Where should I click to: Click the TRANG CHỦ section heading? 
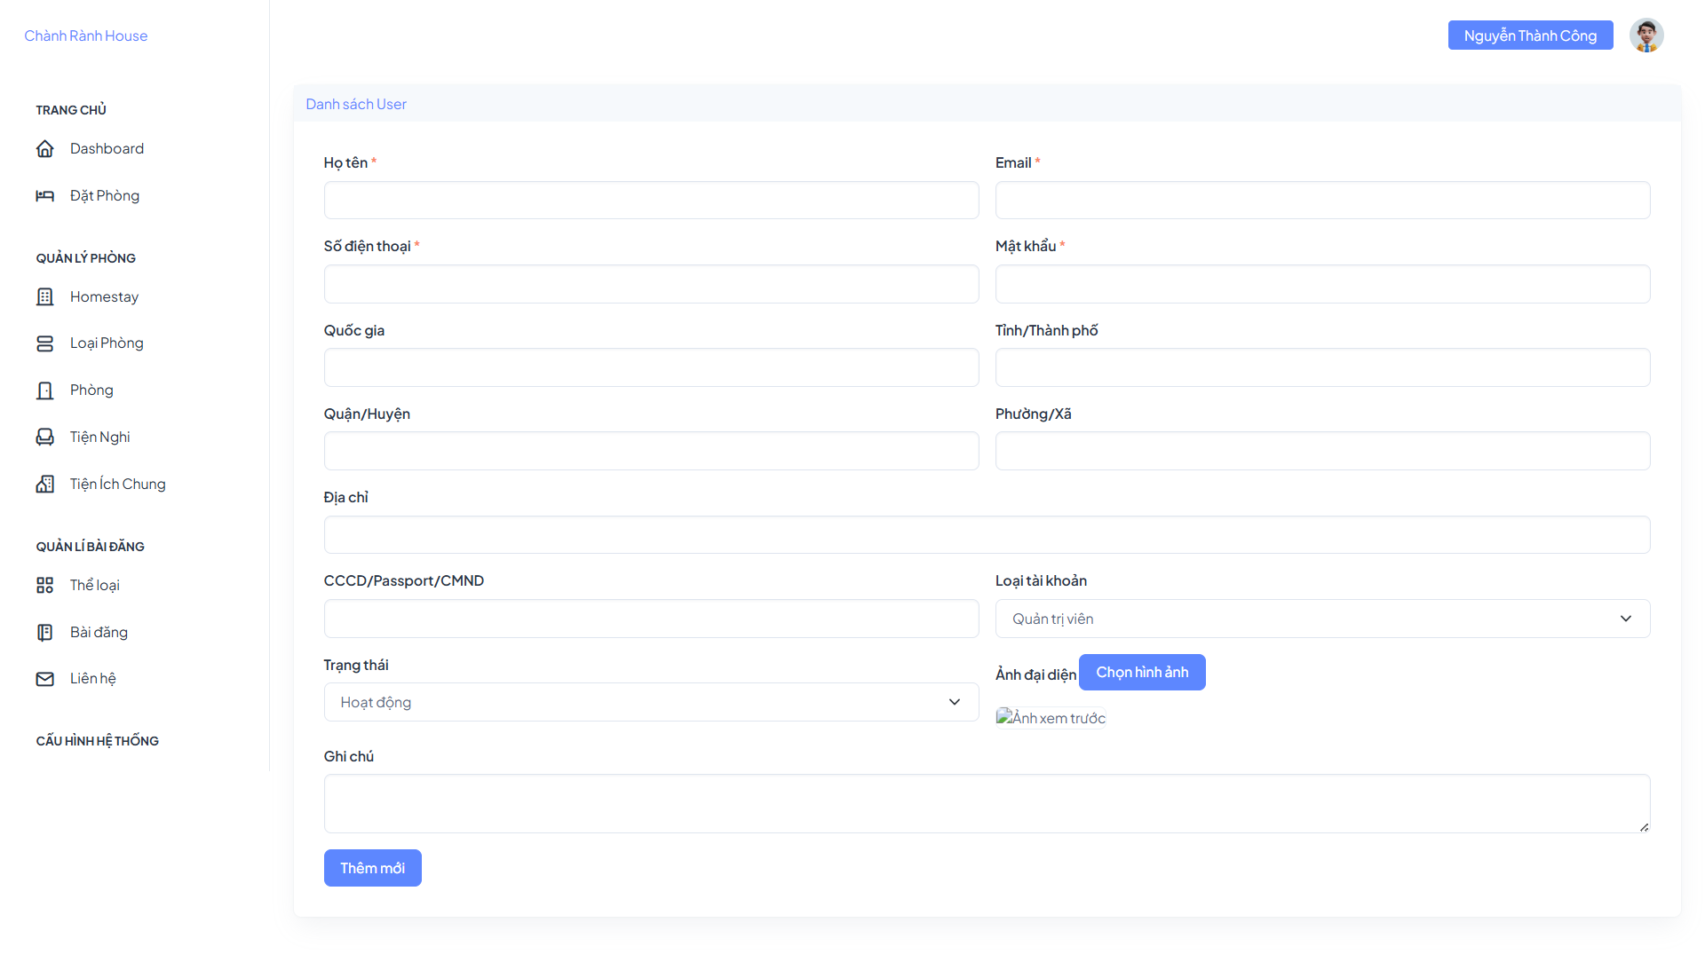pyautogui.click(x=71, y=110)
